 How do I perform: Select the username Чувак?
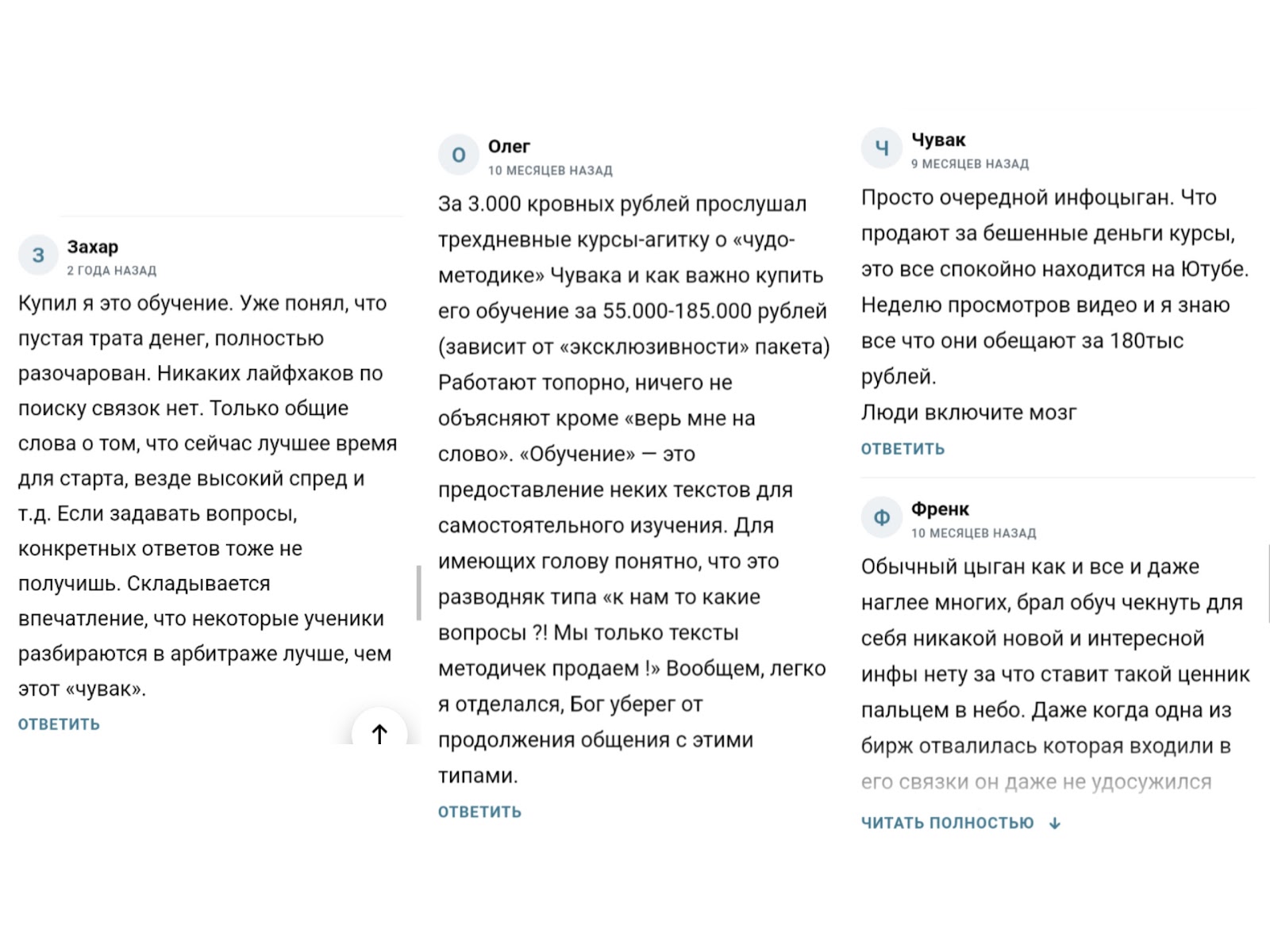point(938,140)
